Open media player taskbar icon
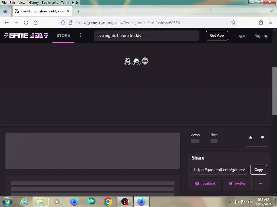 coord(57,202)
